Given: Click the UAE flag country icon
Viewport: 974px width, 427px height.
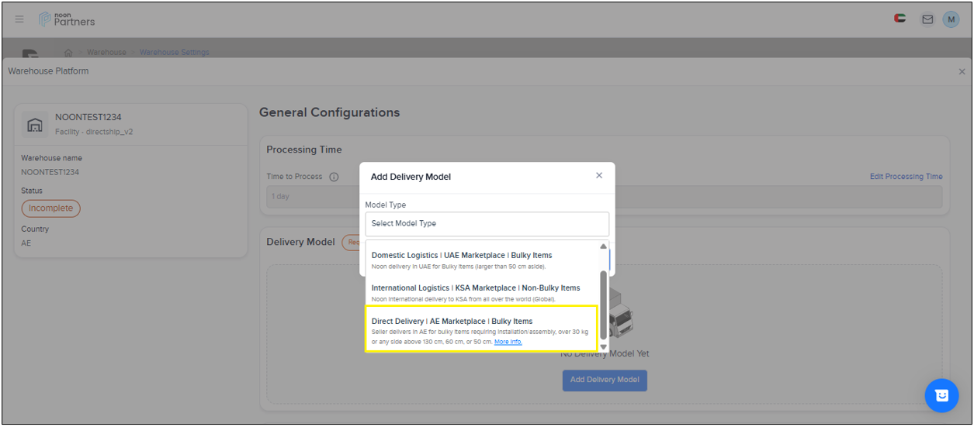Looking at the screenshot, I should pyautogui.click(x=900, y=19).
